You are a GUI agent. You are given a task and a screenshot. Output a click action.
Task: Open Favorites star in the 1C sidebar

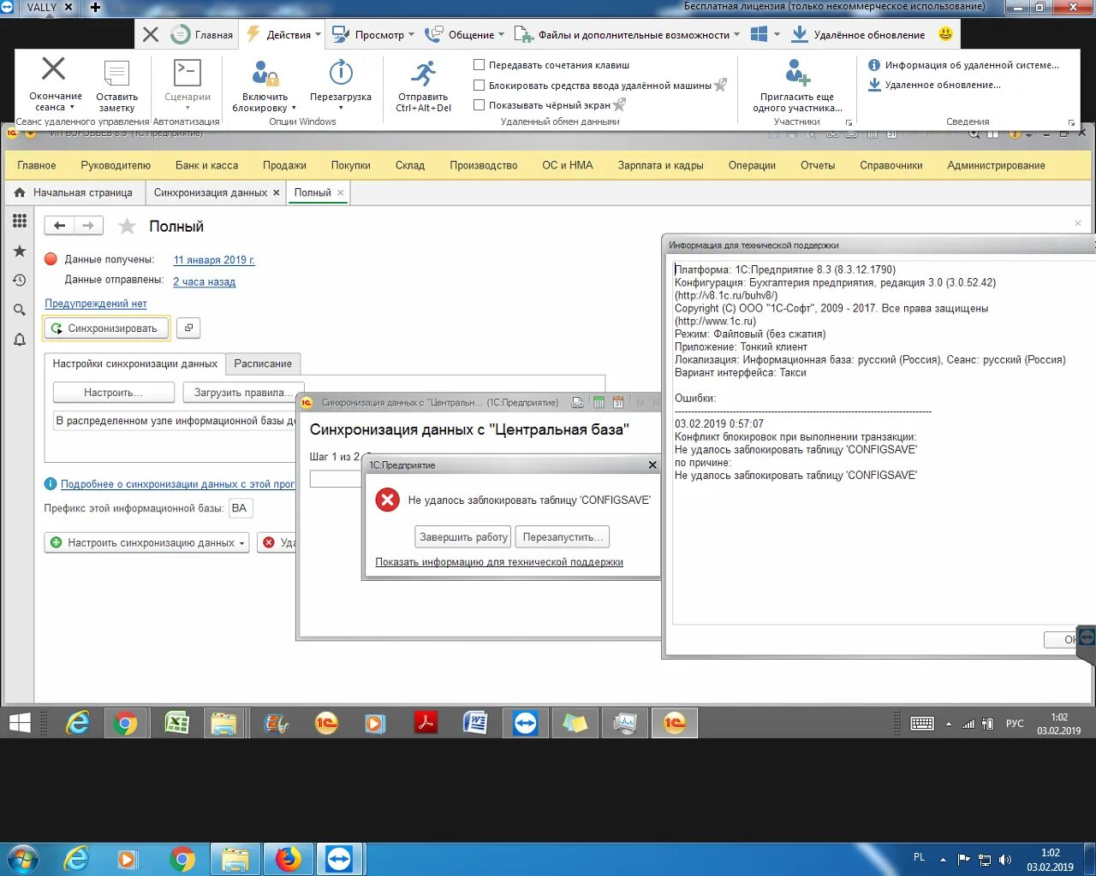coord(20,251)
